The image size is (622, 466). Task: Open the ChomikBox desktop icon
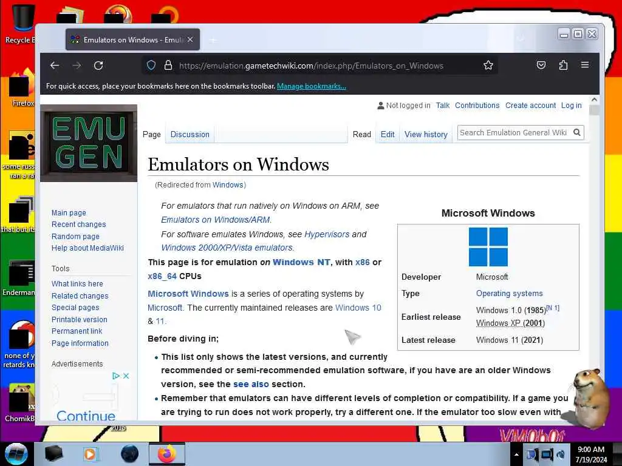(x=20, y=403)
